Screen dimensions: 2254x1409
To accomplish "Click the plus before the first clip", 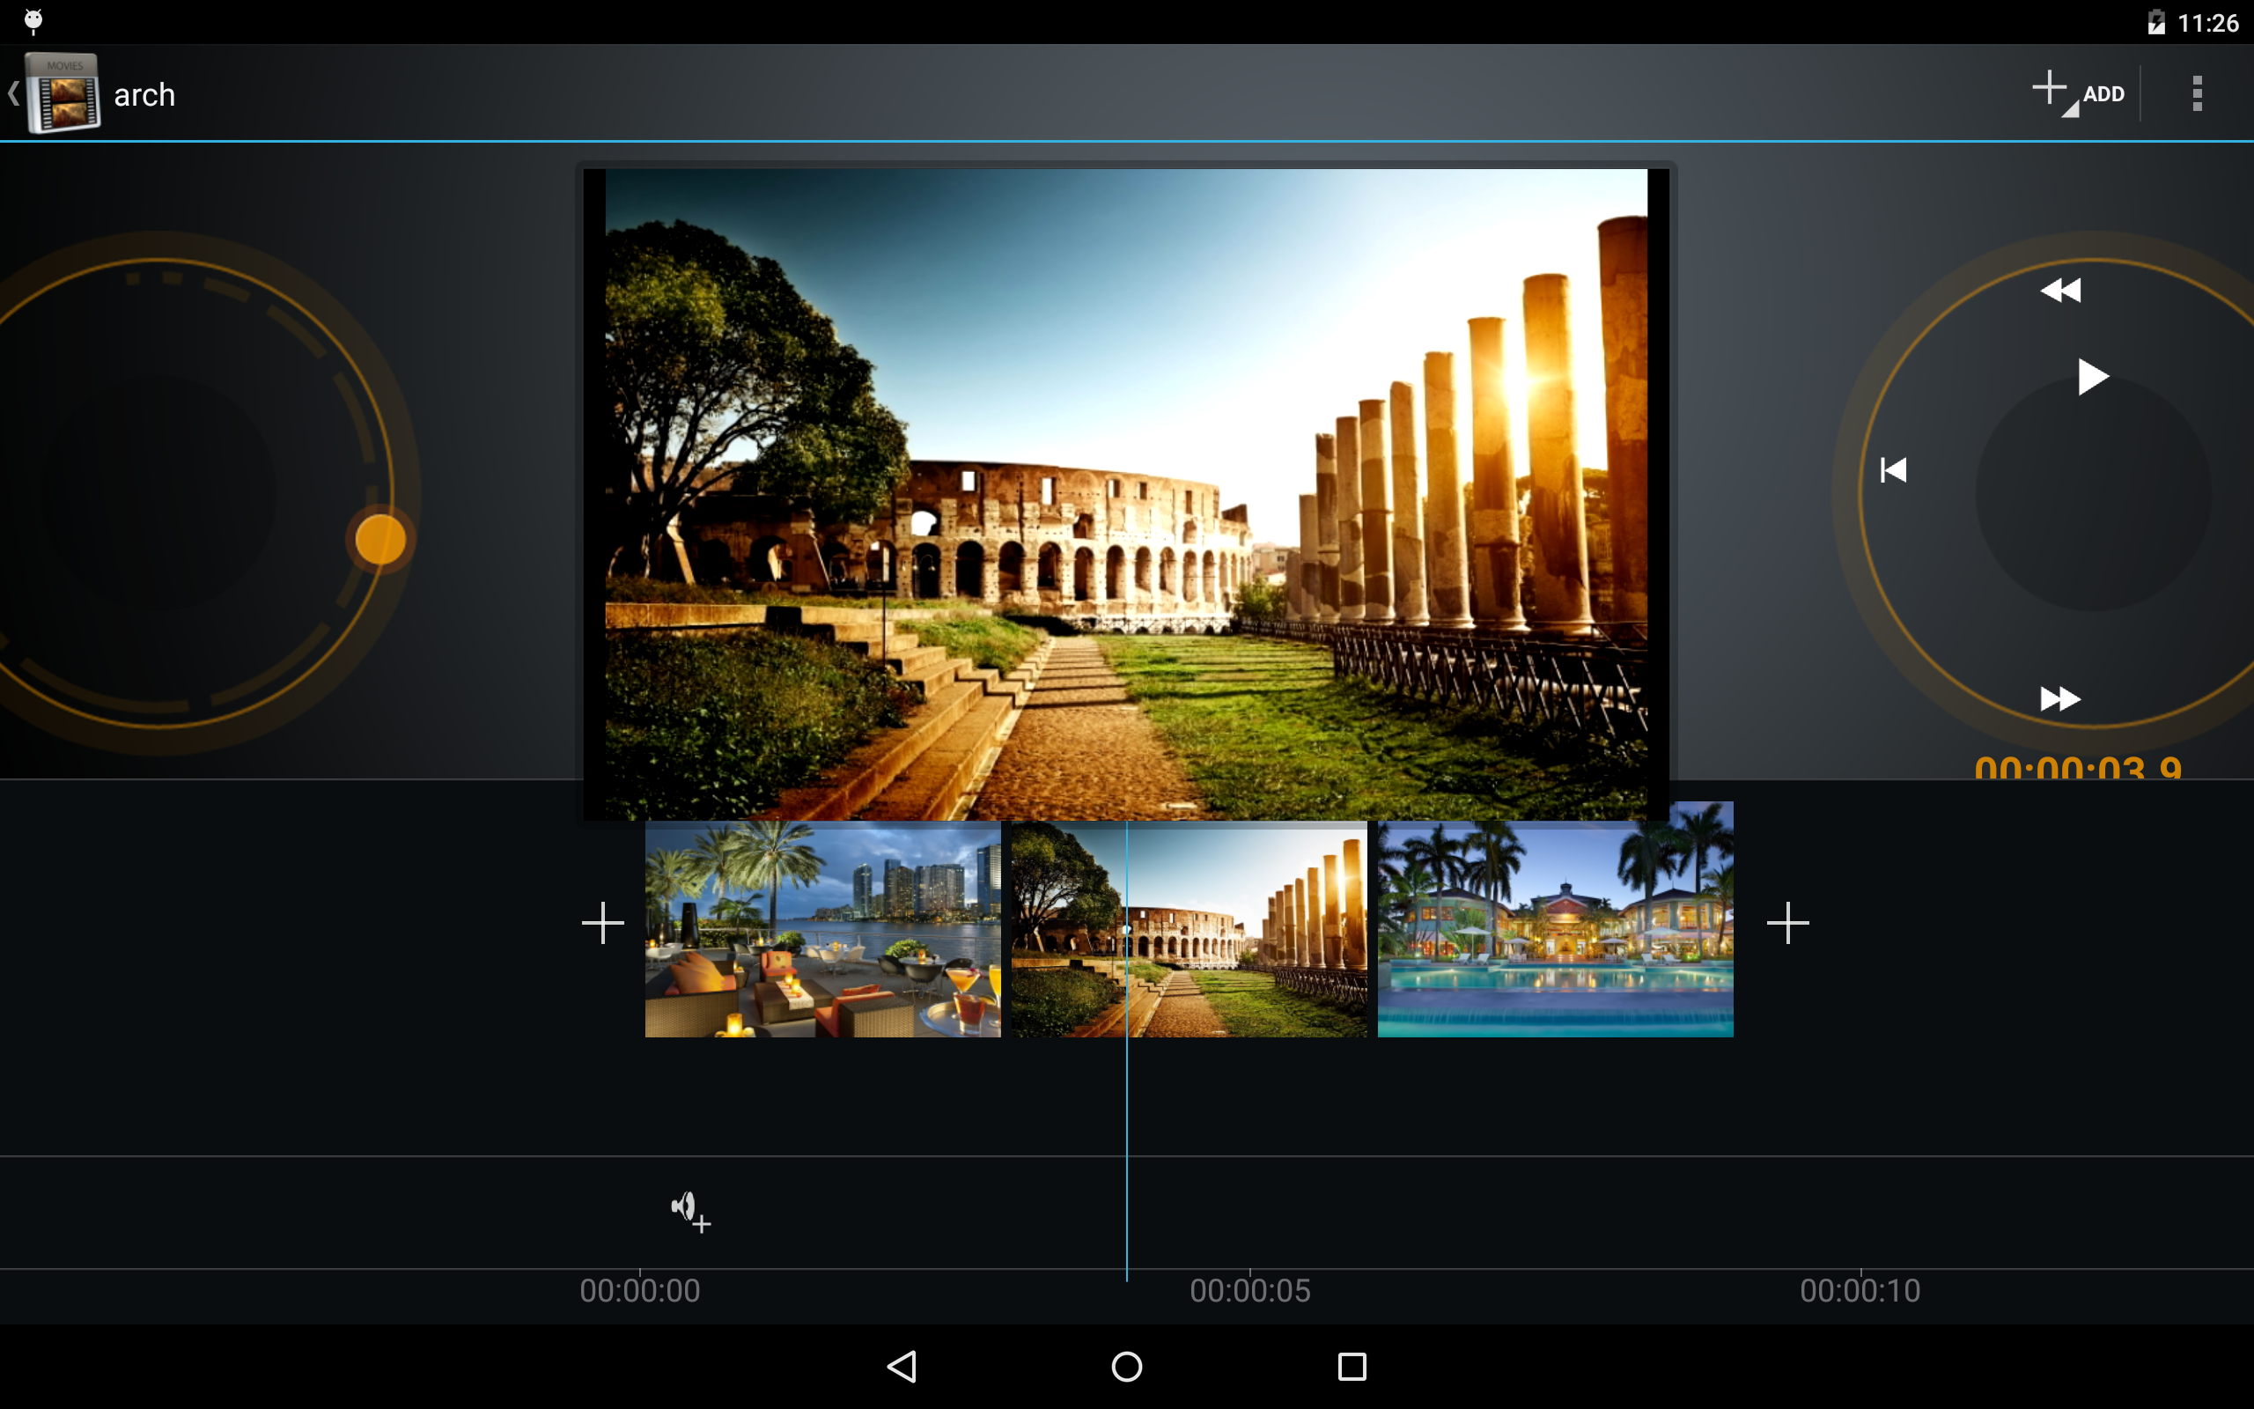I will pyautogui.click(x=602, y=923).
